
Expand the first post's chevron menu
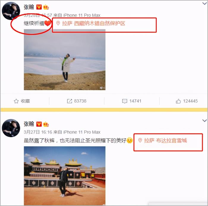tap(204, 4)
